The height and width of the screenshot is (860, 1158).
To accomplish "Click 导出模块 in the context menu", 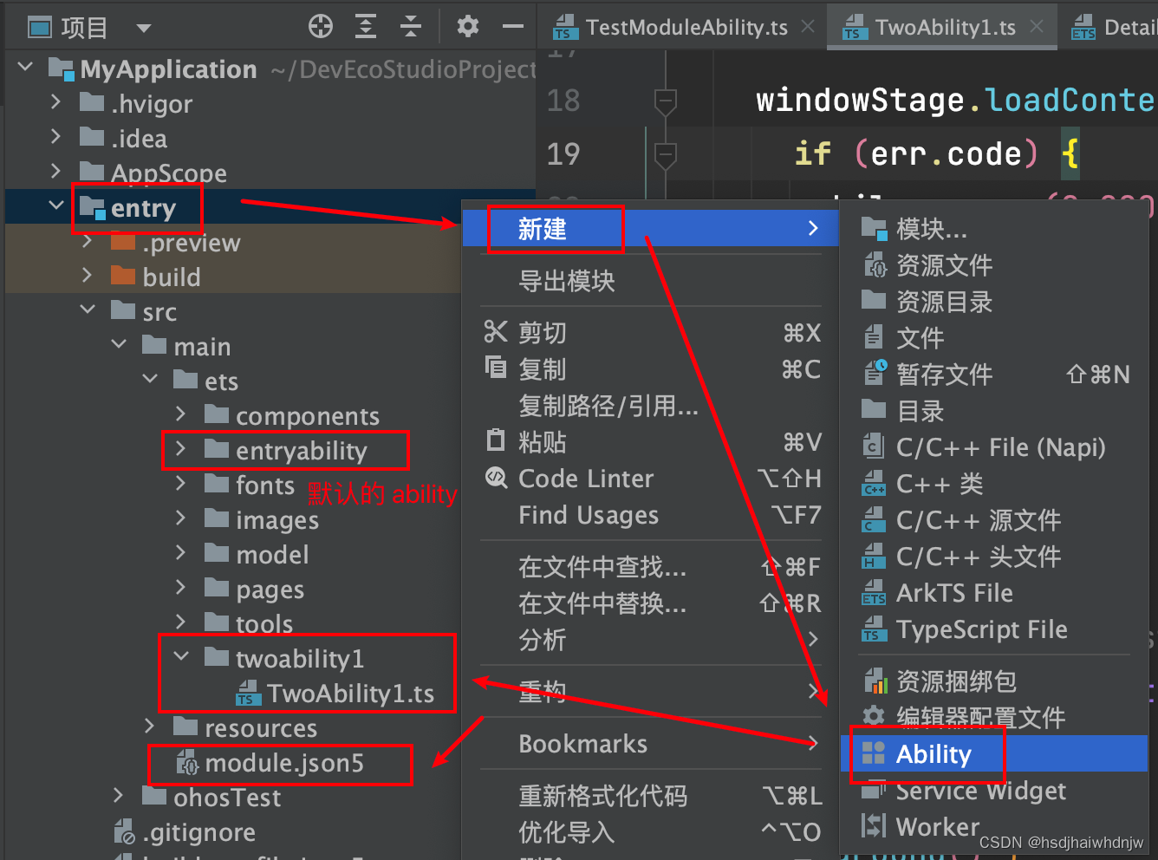I will pyautogui.click(x=566, y=279).
